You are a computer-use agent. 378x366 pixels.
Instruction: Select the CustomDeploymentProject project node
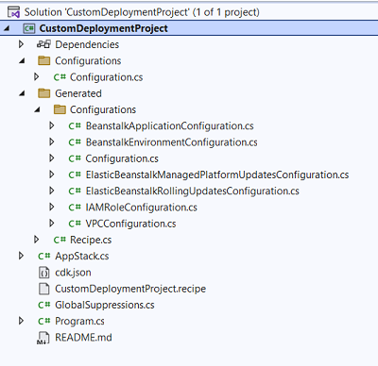coord(103,28)
